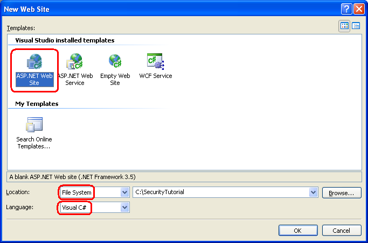Click the C:\SecurityTutorial path field
The image size is (368, 243).
(x=225, y=192)
